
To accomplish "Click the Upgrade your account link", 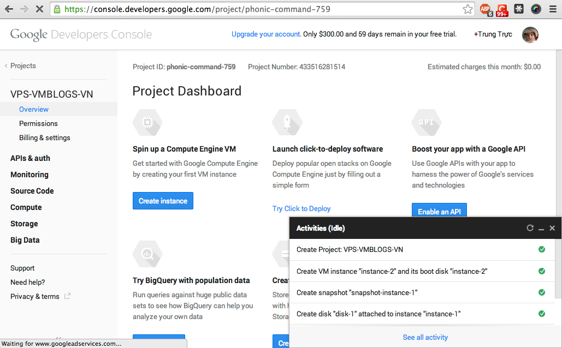I will click(x=266, y=34).
